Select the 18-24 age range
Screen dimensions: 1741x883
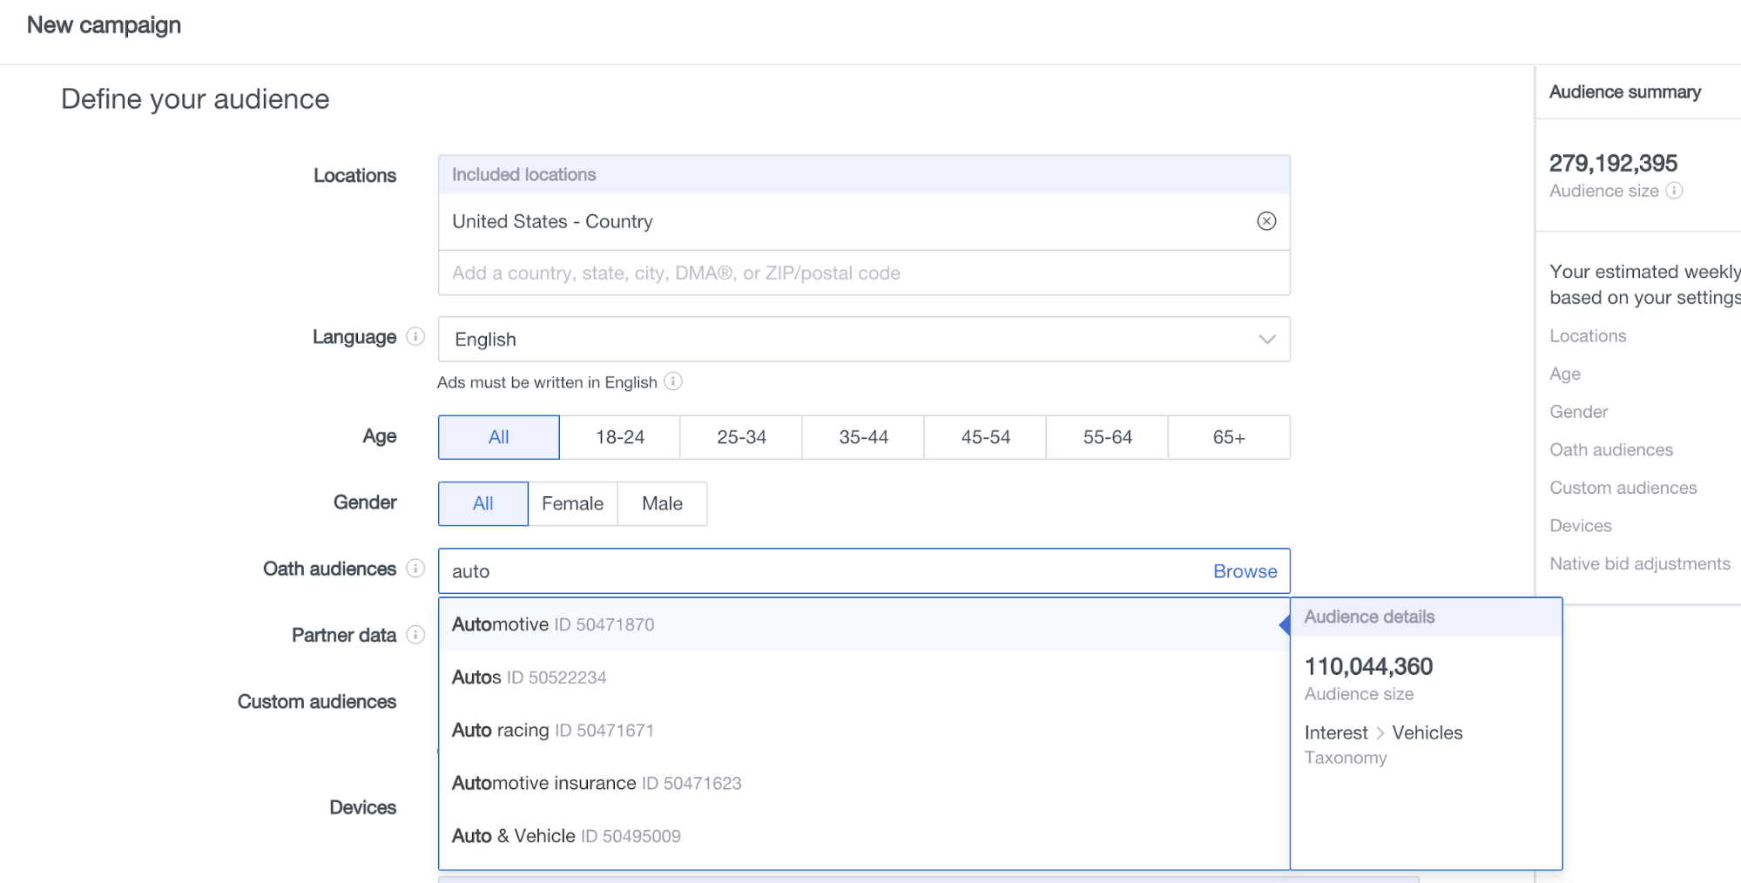tap(619, 437)
